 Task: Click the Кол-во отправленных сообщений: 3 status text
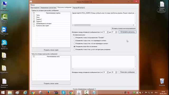(84, 89)
